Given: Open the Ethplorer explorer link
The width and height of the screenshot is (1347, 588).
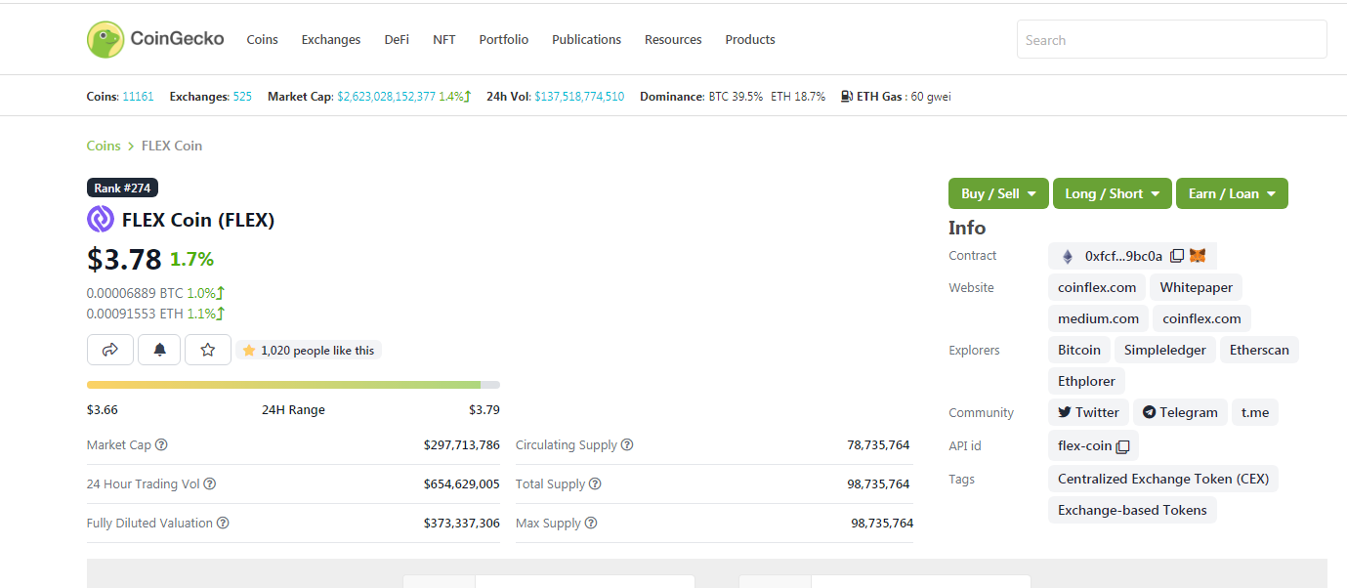Looking at the screenshot, I should (x=1087, y=381).
